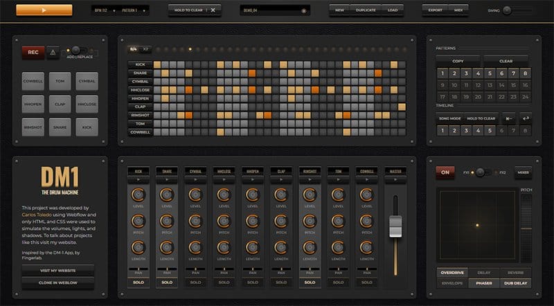Tap the Cymbal drum pad
Viewport: 554px width, 306px height.
[x=87, y=81]
